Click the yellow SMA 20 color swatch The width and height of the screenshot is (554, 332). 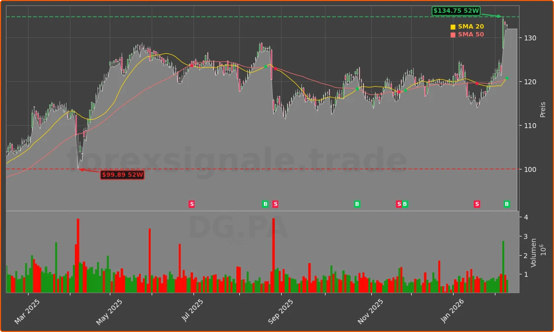click(454, 26)
